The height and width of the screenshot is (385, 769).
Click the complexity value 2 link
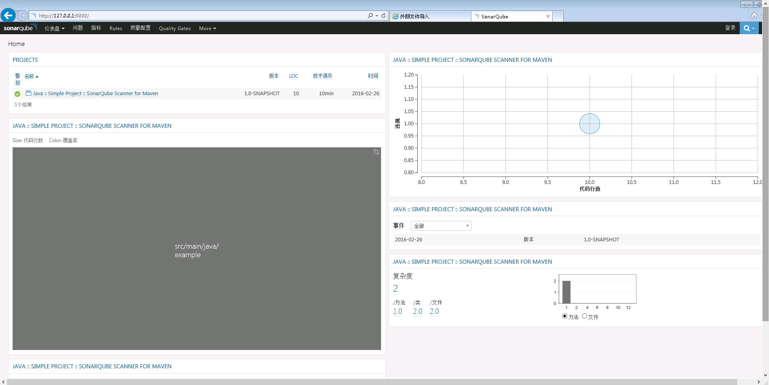click(x=395, y=289)
